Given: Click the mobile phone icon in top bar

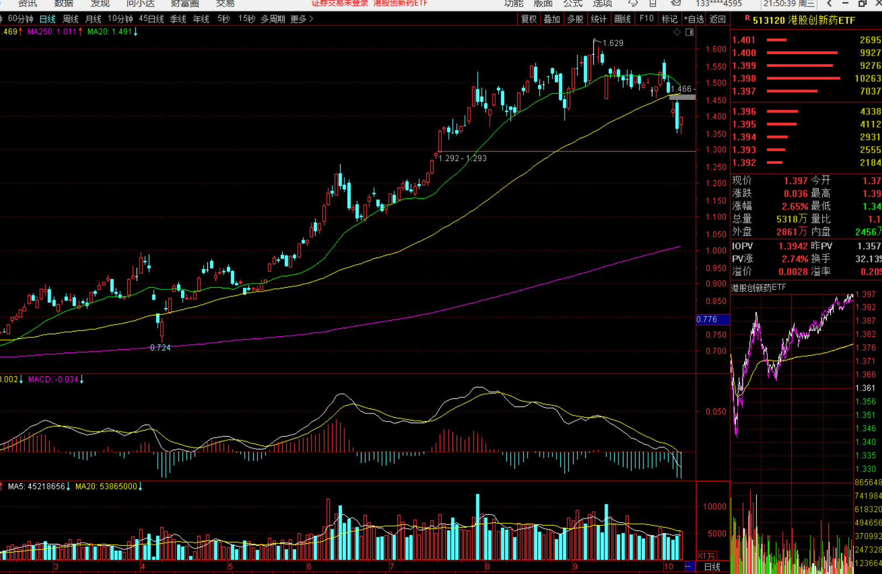Looking at the screenshot, I should tap(652, 3).
